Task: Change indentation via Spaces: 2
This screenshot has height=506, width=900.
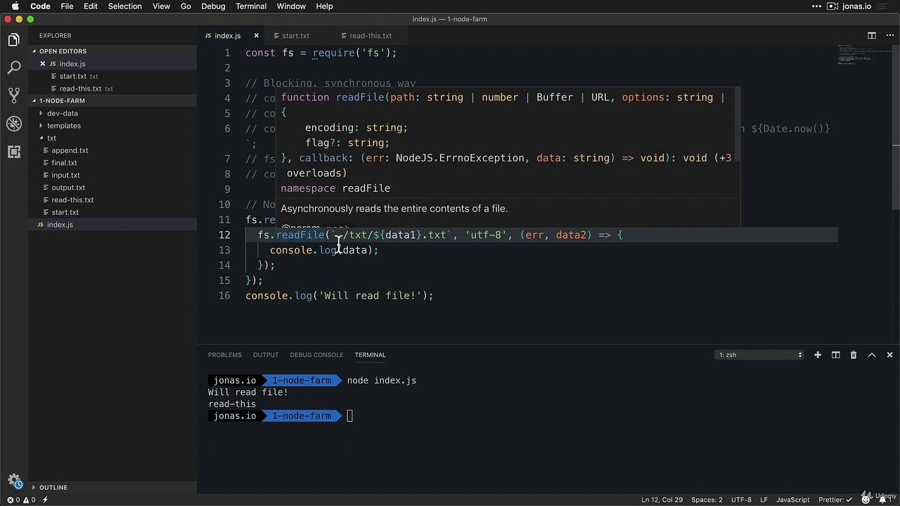Action: (x=707, y=500)
